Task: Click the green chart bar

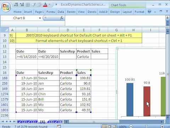Action: coord(163,96)
